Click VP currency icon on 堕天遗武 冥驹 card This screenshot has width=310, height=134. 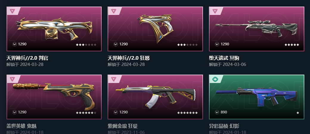tap(217, 44)
